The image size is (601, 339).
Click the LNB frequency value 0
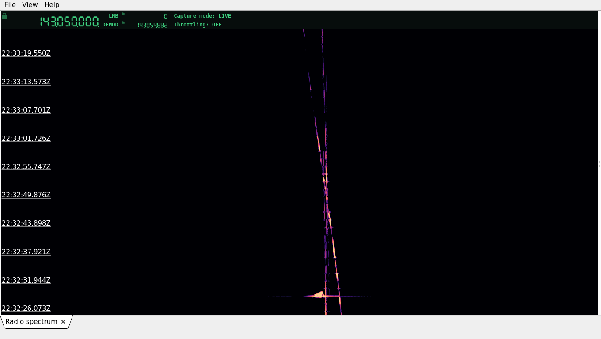coord(166,16)
